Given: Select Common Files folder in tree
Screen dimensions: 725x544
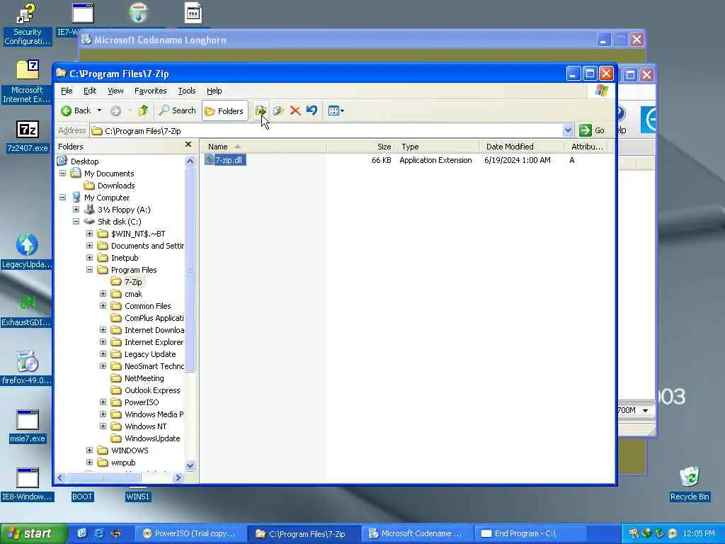Looking at the screenshot, I should click(147, 306).
